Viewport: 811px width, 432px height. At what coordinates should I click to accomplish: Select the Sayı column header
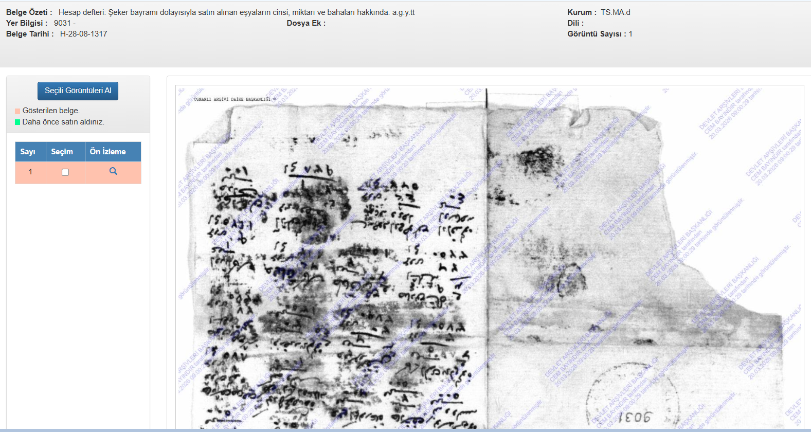28,152
